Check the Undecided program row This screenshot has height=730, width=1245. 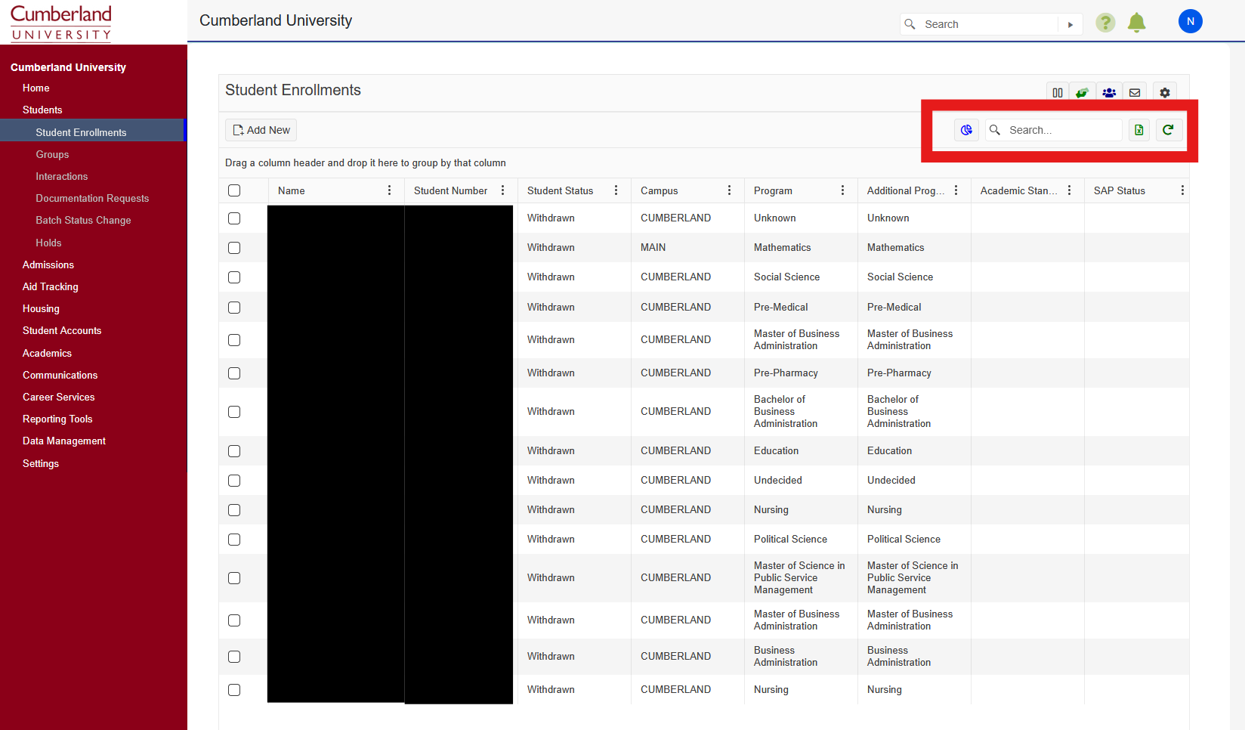click(234, 481)
